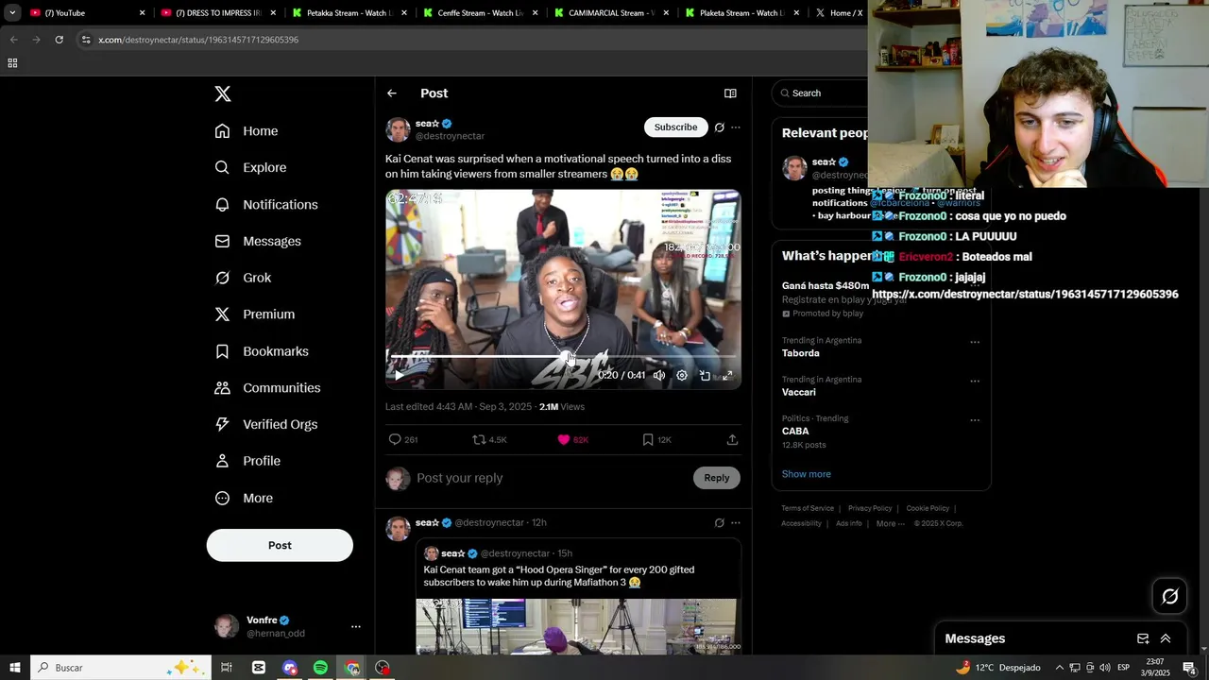The image size is (1209, 680).
Task: Open Grok icon beside Subscribe button
Action: [x=720, y=127]
